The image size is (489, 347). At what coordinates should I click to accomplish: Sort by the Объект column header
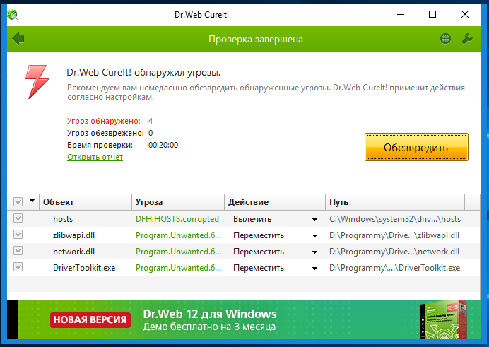point(86,202)
